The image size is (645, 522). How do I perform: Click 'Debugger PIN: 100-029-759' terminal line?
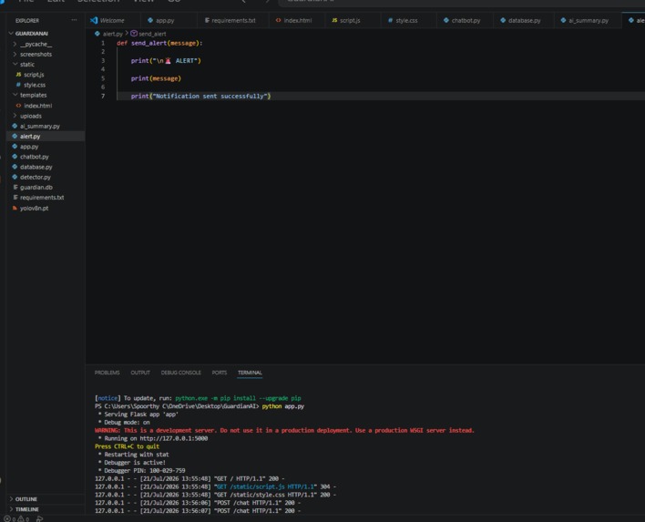tap(142, 471)
